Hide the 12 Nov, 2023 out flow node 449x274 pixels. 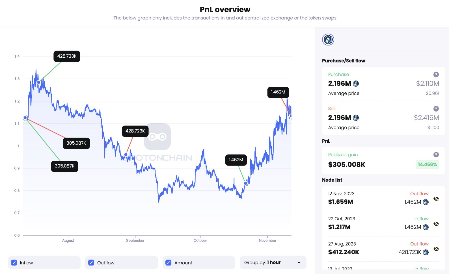click(436, 199)
